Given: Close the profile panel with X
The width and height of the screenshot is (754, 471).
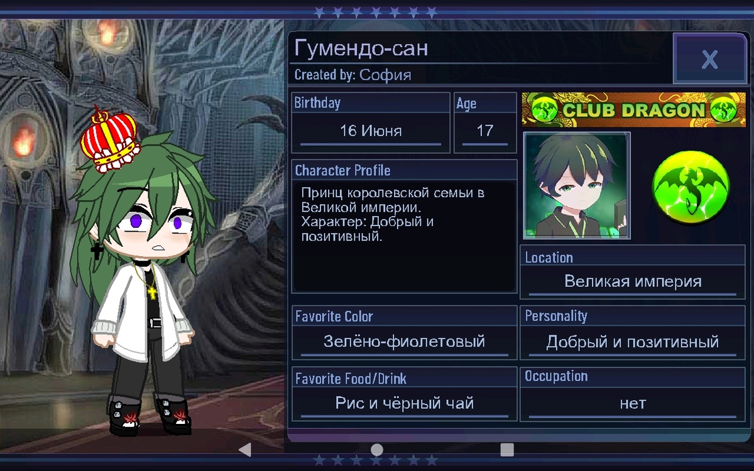Looking at the screenshot, I should point(709,59).
